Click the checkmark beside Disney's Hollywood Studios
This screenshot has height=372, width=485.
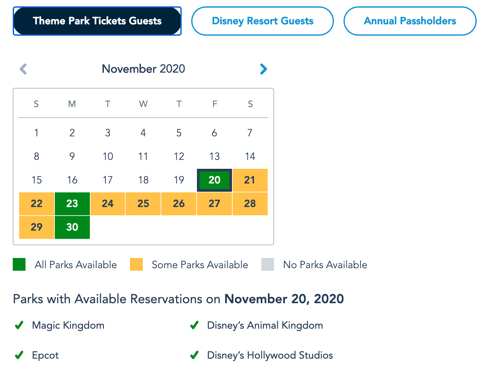click(x=194, y=355)
